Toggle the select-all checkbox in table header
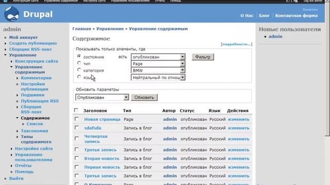Screen dimensions: 330x185 pyautogui.click(x=76, y=110)
